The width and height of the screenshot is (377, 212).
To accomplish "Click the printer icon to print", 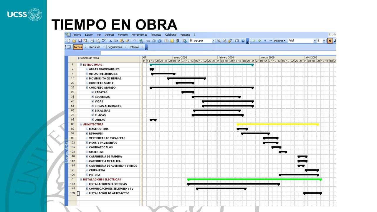I will [x=92, y=41].
